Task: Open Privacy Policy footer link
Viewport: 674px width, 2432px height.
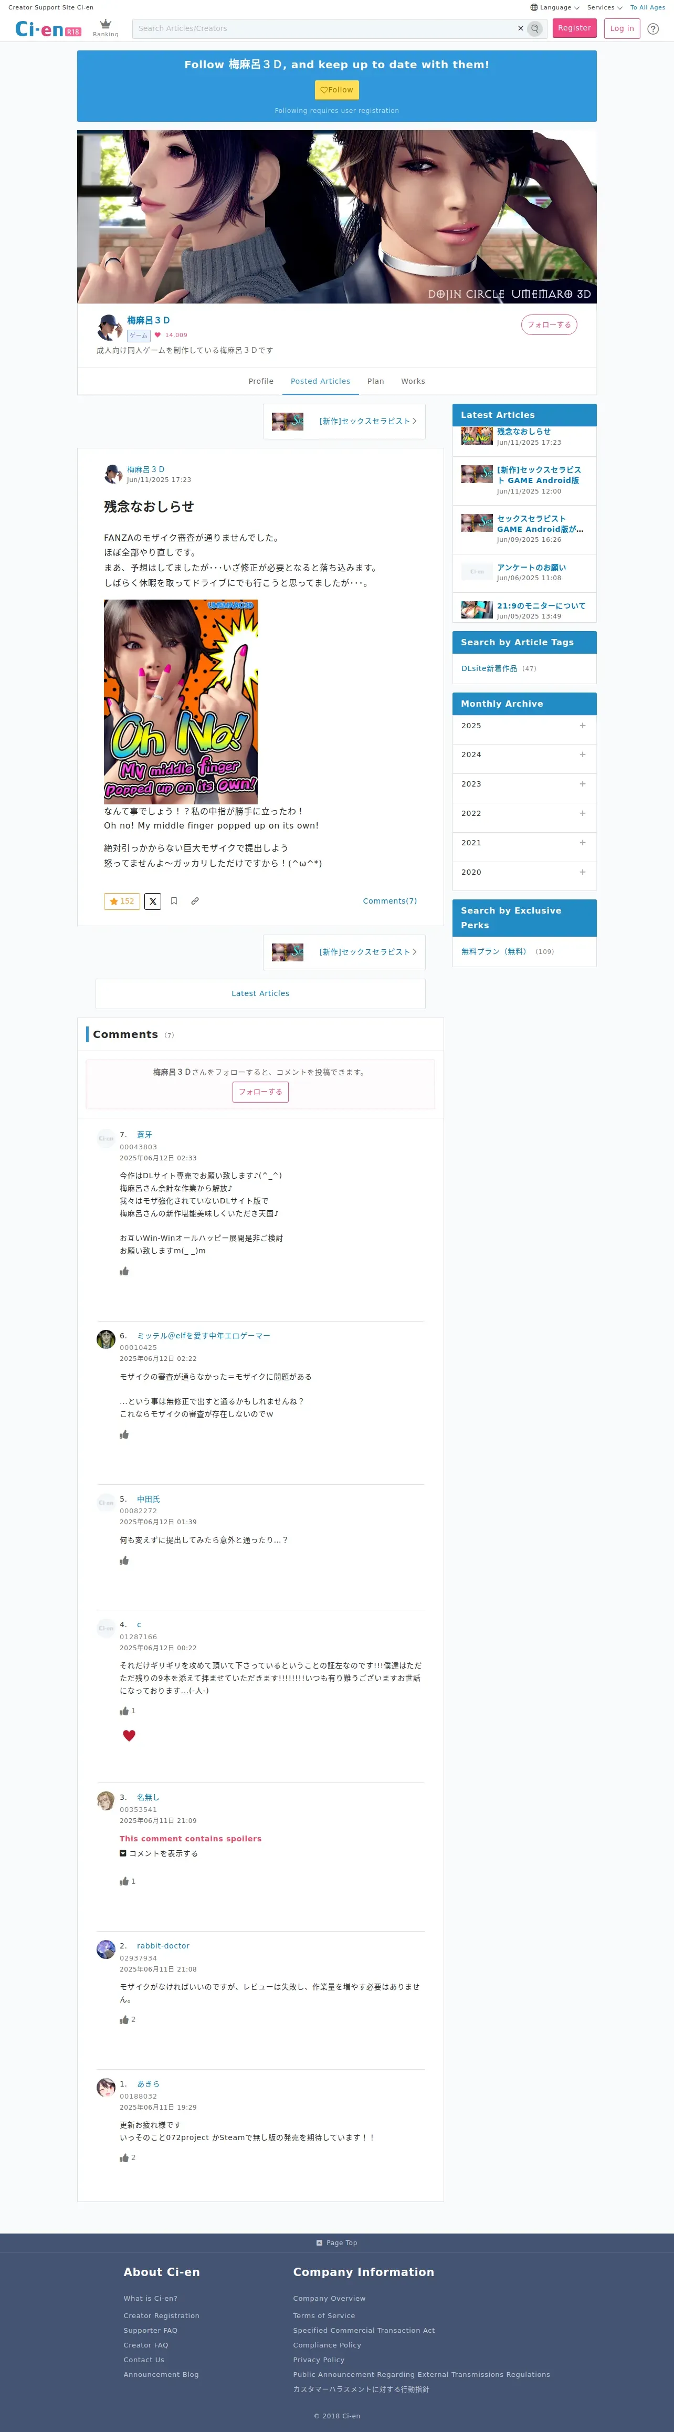Action: (x=319, y=2360)
